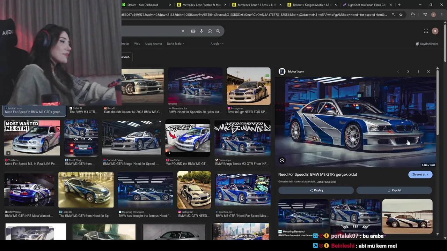Switch to the Web results tab
447x251 pixels.
(137, 44)
